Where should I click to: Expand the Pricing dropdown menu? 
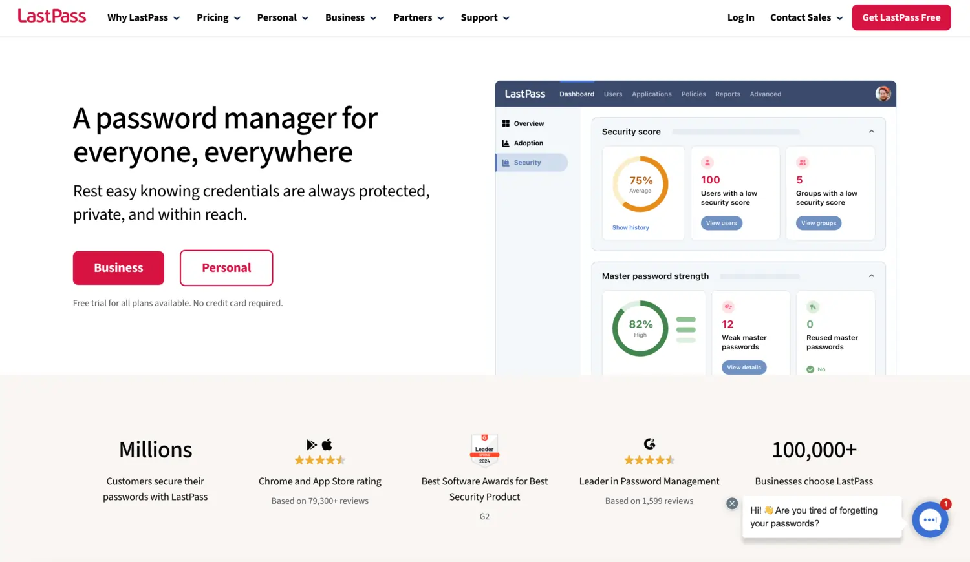[219, 17]
